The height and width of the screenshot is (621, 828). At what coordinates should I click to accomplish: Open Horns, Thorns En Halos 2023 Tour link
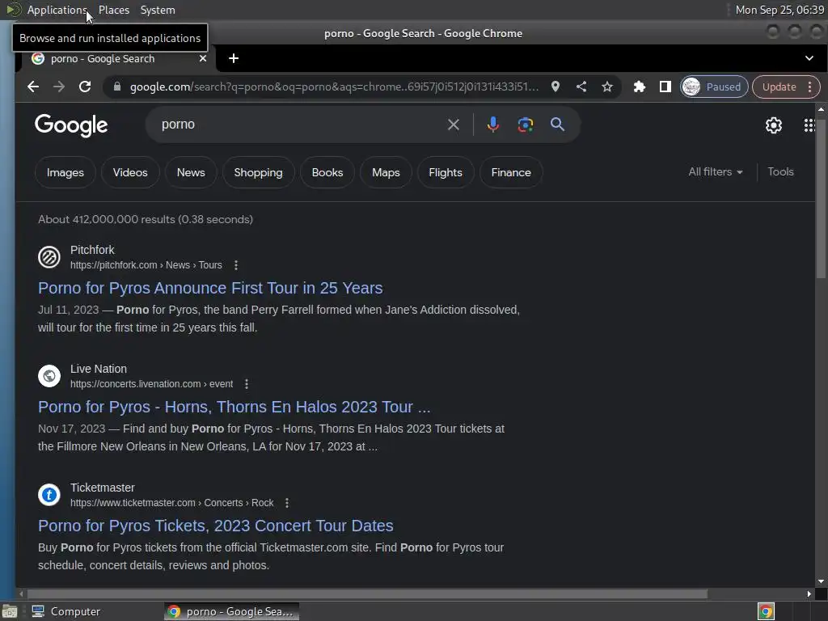[234, 407]
